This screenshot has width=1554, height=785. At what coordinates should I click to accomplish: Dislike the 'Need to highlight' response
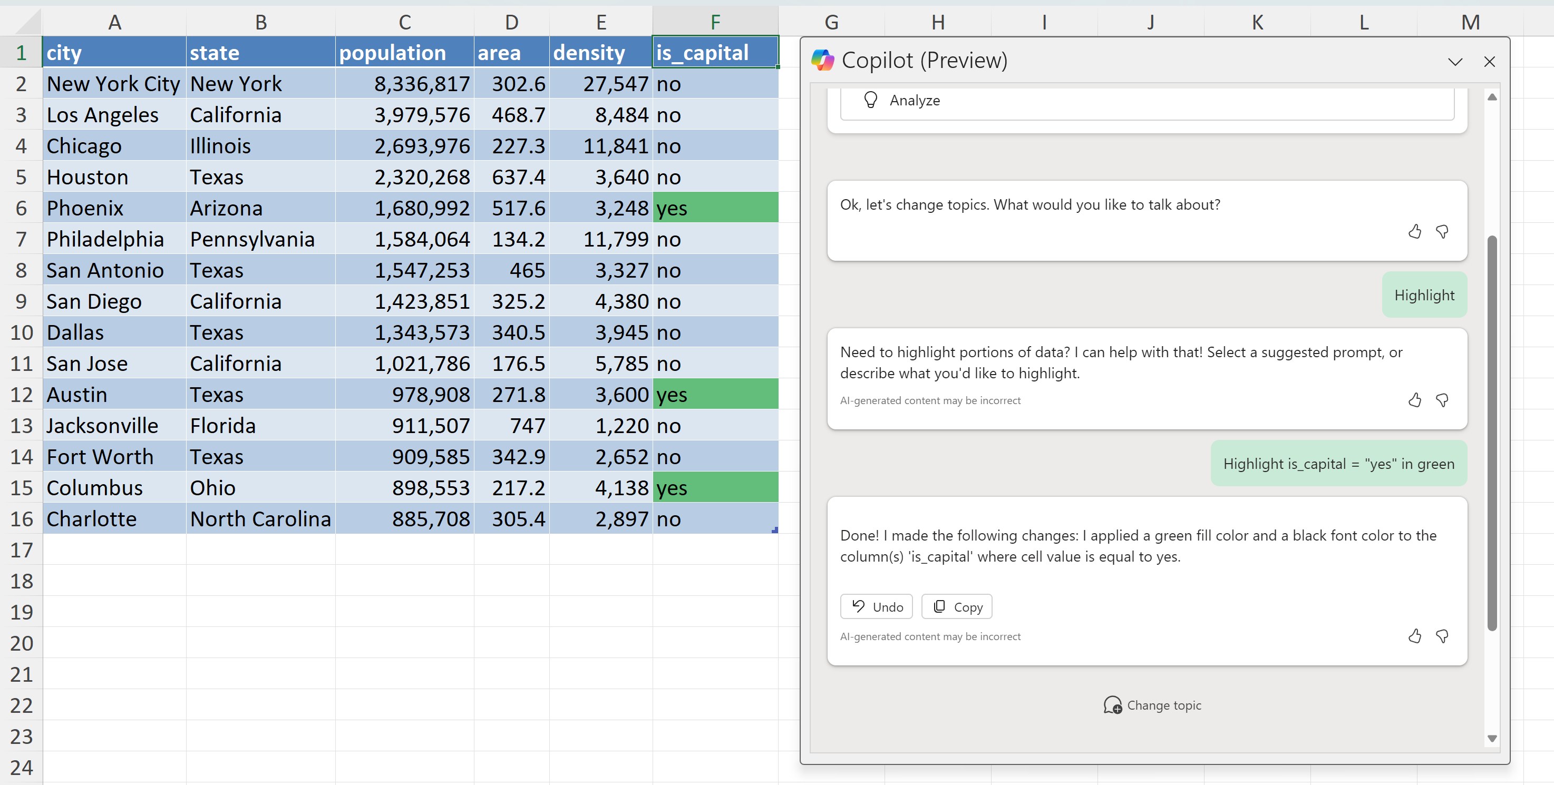1442,400
